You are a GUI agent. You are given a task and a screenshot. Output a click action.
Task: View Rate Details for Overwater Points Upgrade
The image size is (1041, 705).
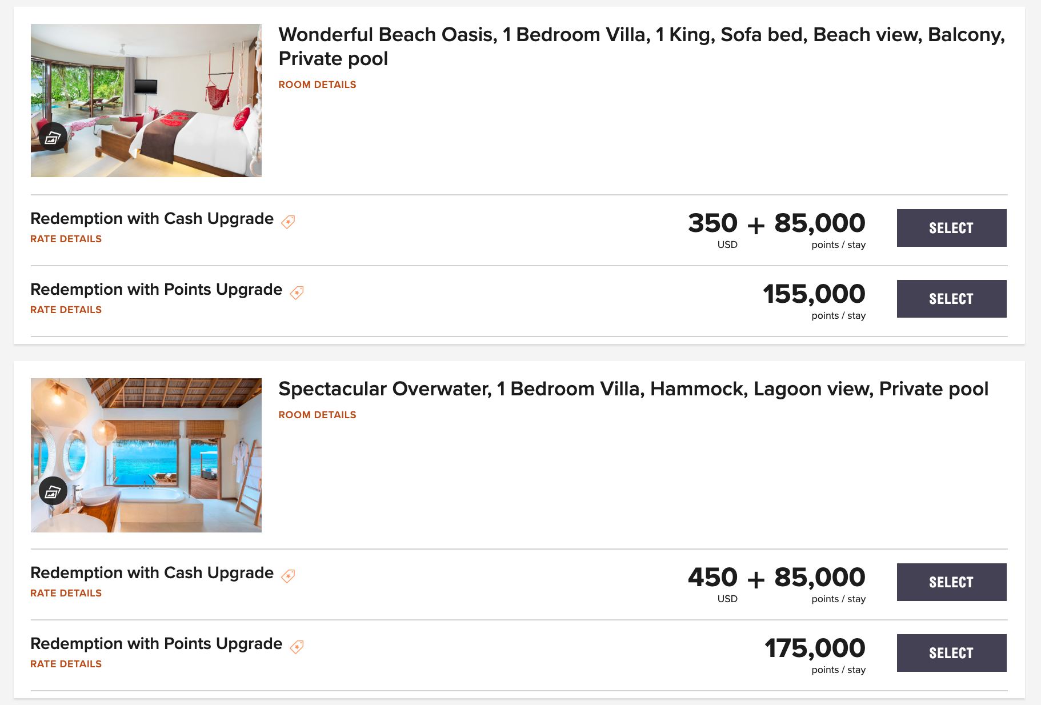66,664
